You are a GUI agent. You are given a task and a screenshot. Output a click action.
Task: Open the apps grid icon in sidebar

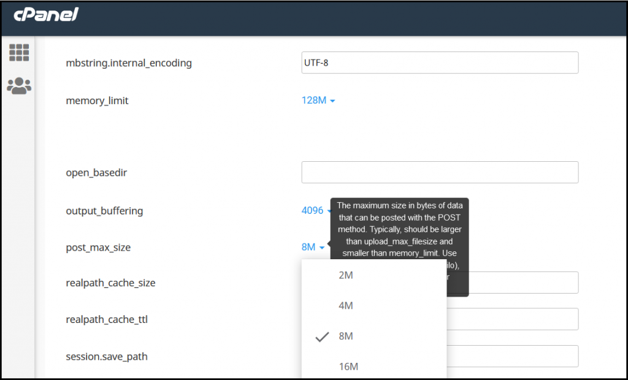pyautogui.click(x=19, y=53)
